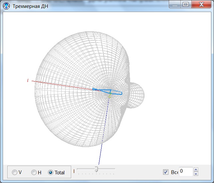Select the Total radio button
Image resolution: width=214 pixels, height=183 pixels.
point(51,172)
